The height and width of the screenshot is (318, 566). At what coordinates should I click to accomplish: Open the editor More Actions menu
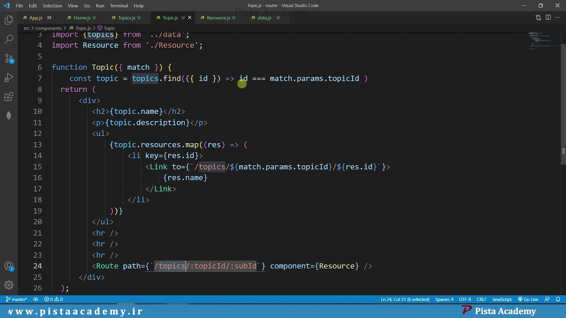point(558,18)
